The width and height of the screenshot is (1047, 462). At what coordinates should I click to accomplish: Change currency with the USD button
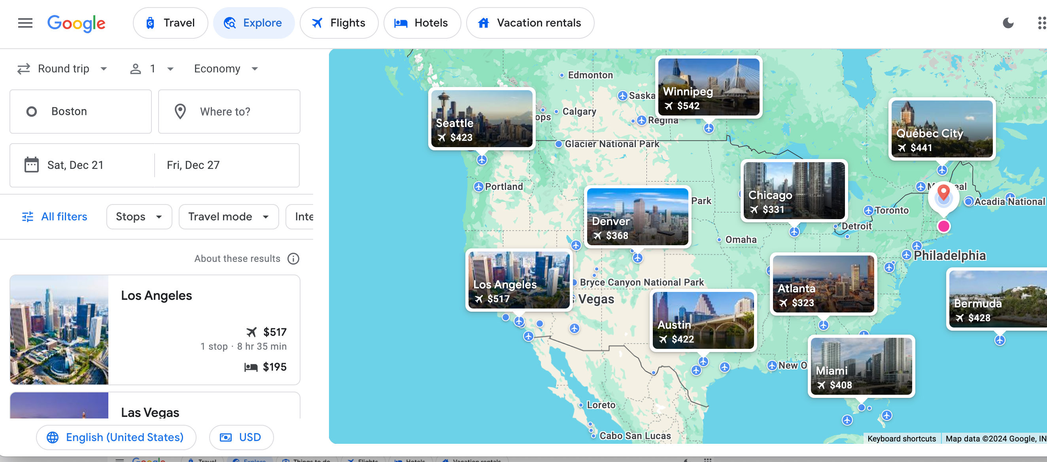tap(241, 437)
